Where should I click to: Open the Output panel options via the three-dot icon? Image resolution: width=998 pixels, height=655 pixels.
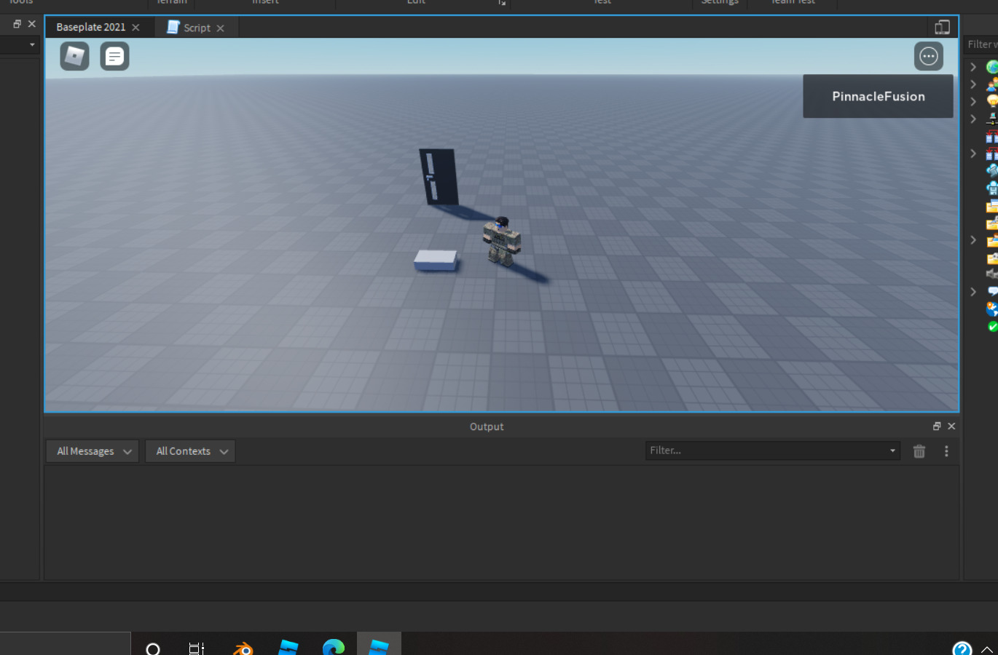[x=946, y=451]
